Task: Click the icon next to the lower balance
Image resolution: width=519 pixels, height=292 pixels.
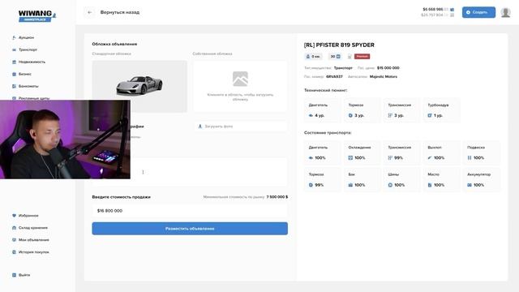Action: 453,15
